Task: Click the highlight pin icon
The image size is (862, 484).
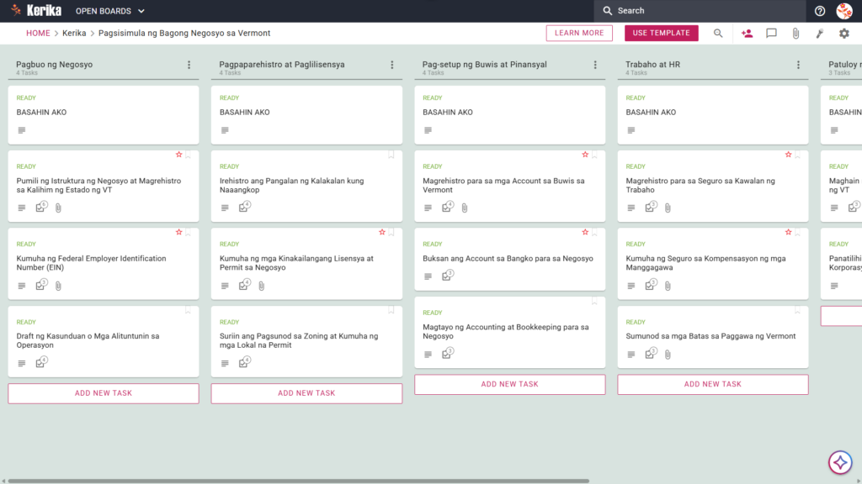Action: tap(820, 34)
